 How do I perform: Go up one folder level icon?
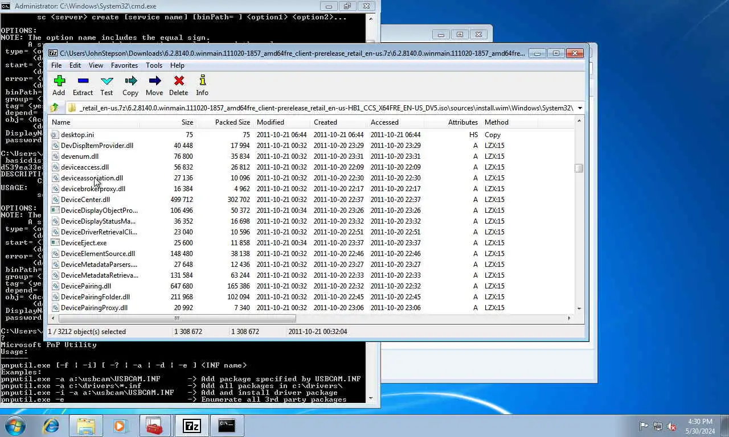point(55,108)
